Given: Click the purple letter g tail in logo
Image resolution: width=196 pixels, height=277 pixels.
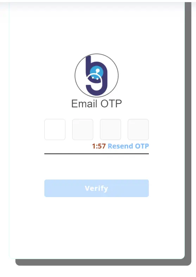Looking at the screenshot, I should click(x=97, y=89).
